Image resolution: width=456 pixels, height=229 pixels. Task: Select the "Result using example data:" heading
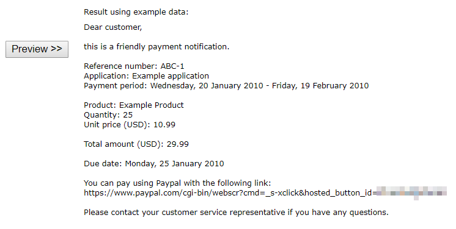(x=136, y=12)
